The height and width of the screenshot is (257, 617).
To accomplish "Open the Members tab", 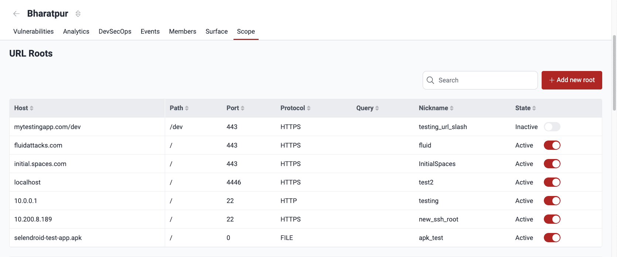I will [183, 31].
